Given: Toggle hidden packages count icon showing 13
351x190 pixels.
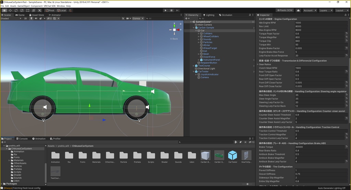Looking at the screenshot, I should pyautogui.click(x=252, y=142).
